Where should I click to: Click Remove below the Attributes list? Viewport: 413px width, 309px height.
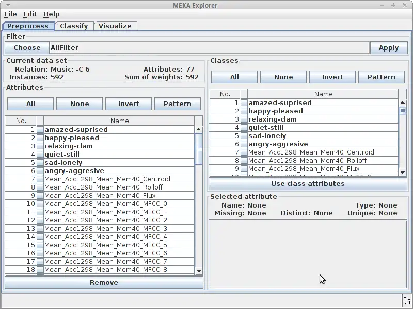point(103,282)
